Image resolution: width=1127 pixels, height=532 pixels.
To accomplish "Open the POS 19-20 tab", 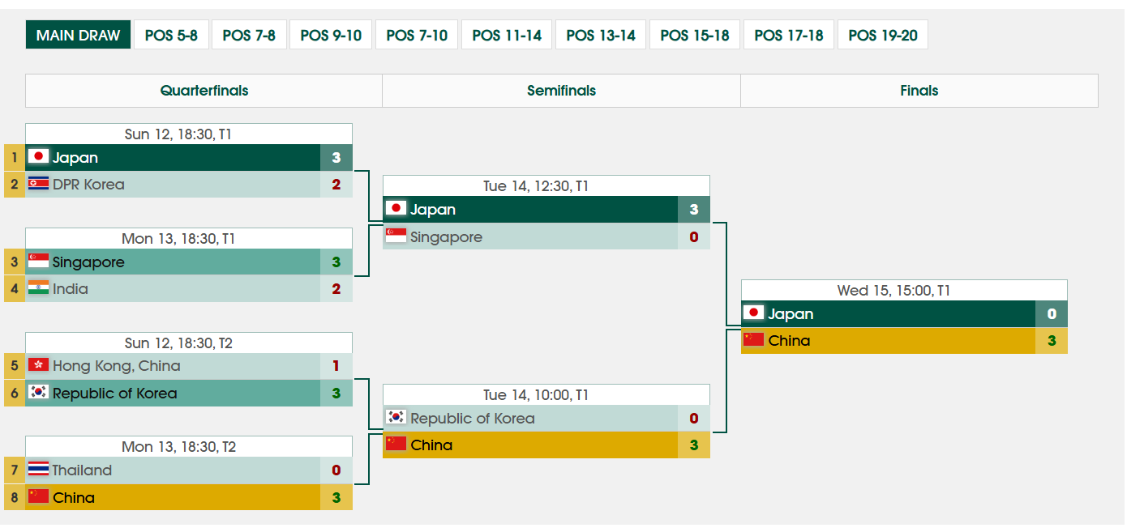I will [882, 35].
